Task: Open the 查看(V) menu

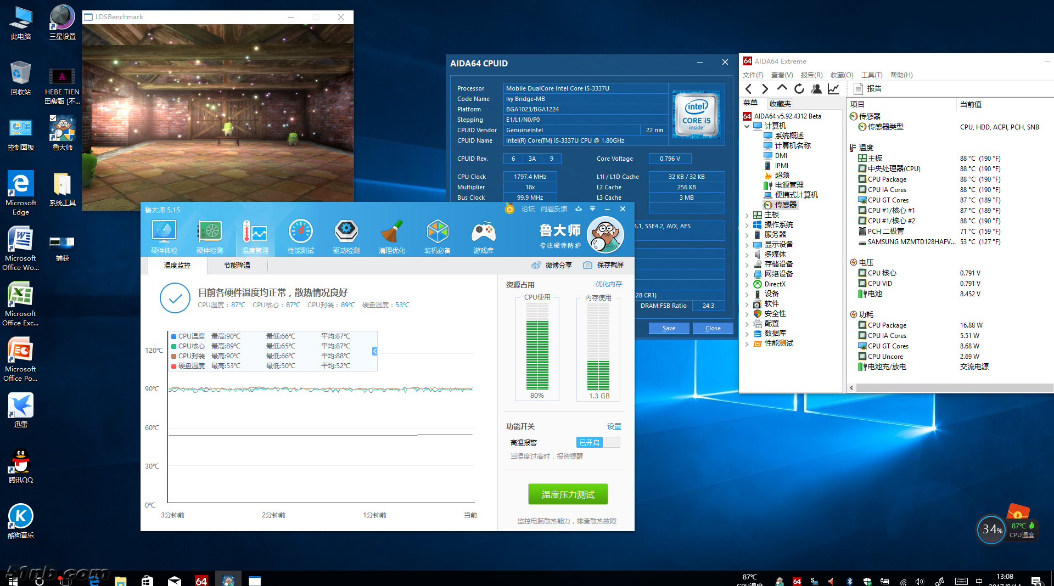Action: pos(782,75)
